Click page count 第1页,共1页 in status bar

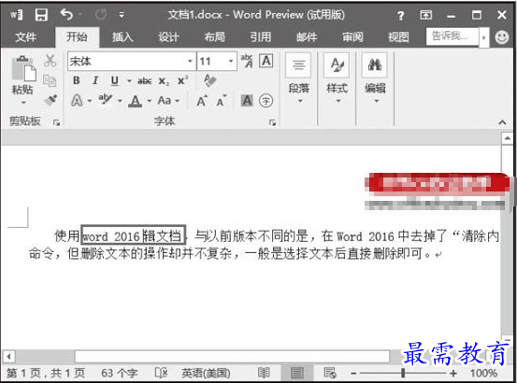(46, 373)
